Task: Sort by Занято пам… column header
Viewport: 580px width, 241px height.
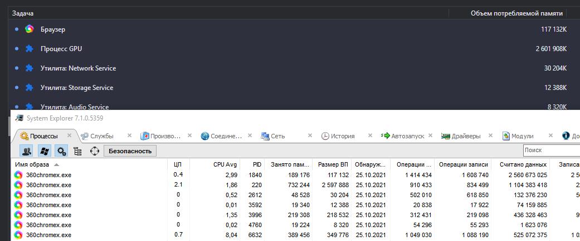Action: [289, 164]
